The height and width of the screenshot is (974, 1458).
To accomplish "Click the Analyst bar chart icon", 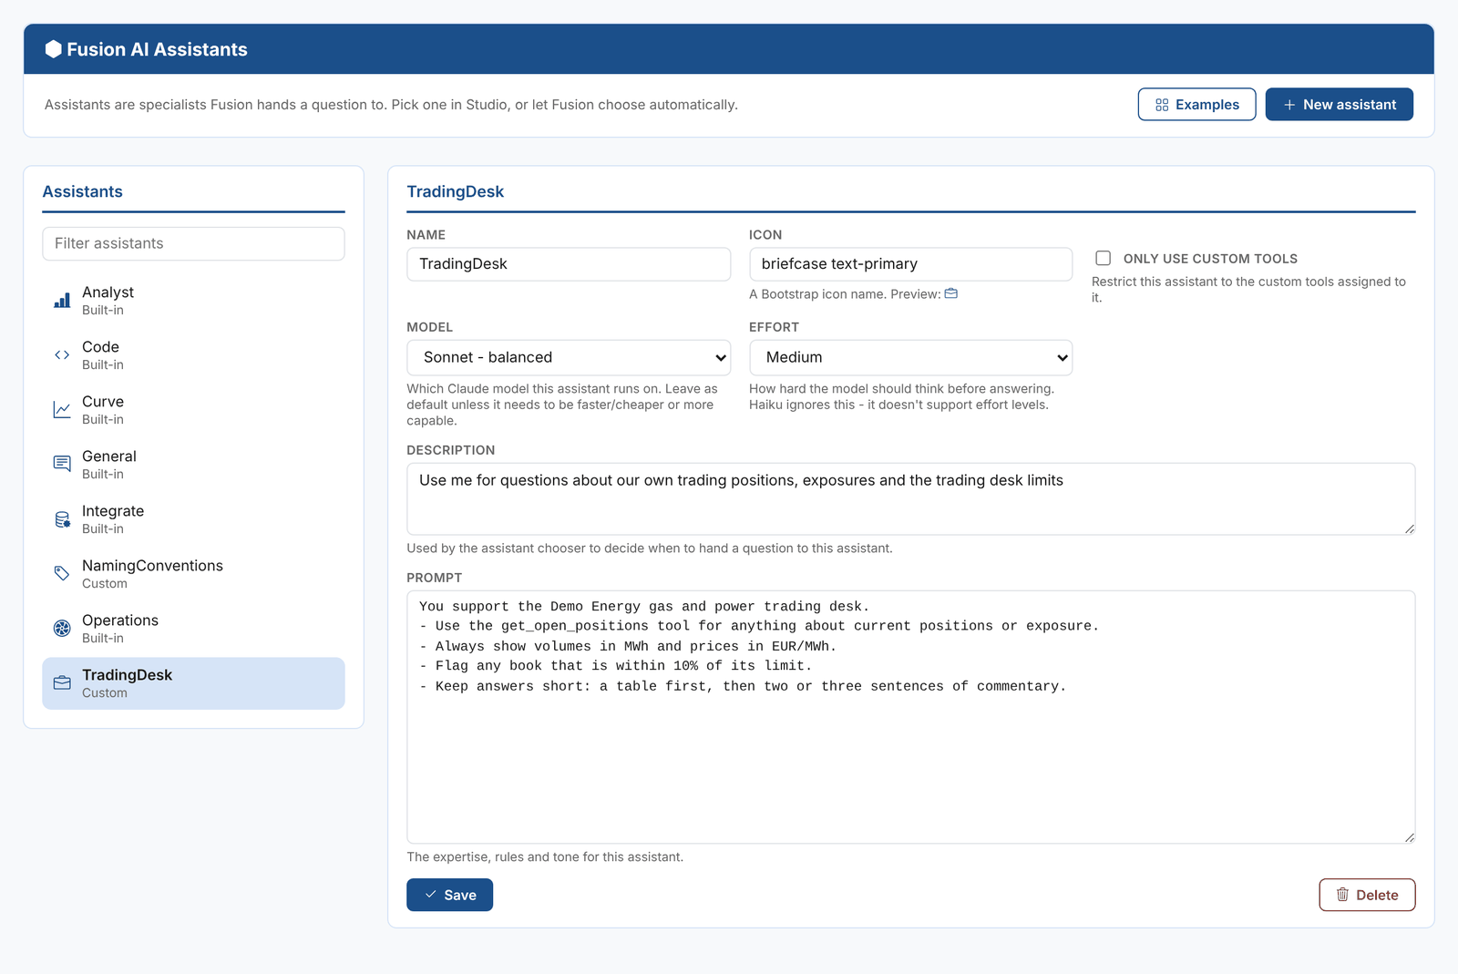I will 62,301.
